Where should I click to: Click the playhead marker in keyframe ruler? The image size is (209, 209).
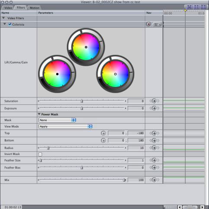pos(185,11)
